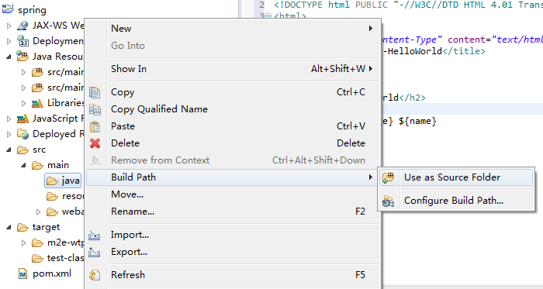Select the main folder label
The height and width of the screenshot is (289, 543).
pos(58,165)
